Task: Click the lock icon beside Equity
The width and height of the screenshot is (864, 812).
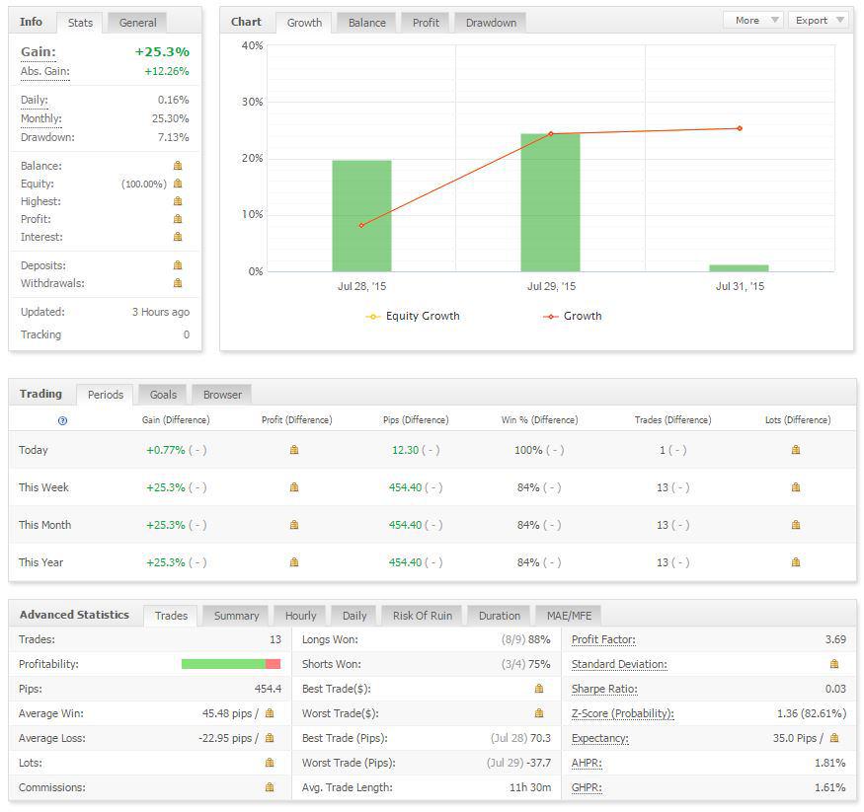Action: [x=178, y=184]
